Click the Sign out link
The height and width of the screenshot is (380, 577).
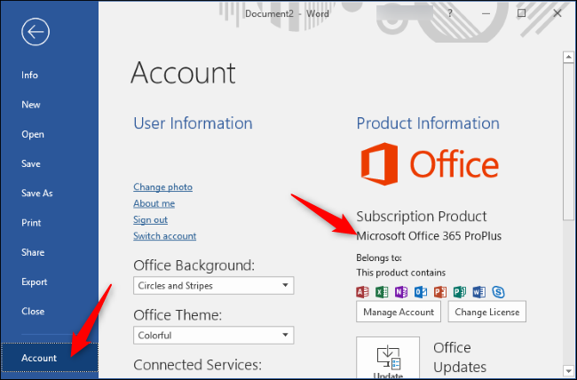[150, 219]
